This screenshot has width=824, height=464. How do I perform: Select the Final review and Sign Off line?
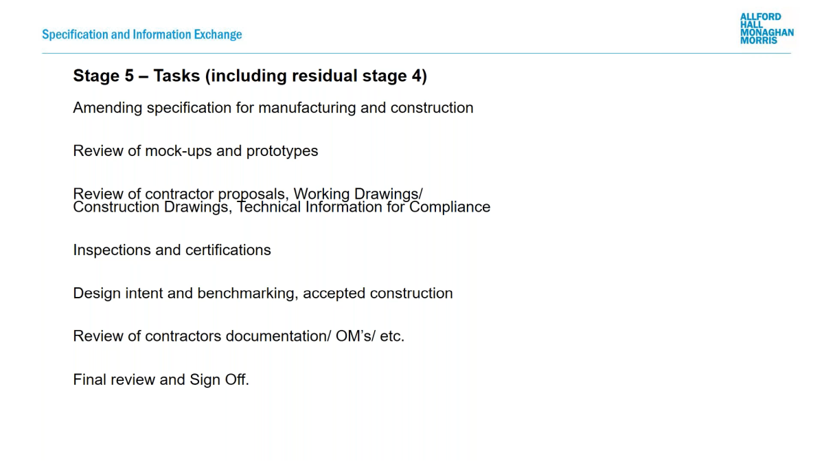(161, 379)
